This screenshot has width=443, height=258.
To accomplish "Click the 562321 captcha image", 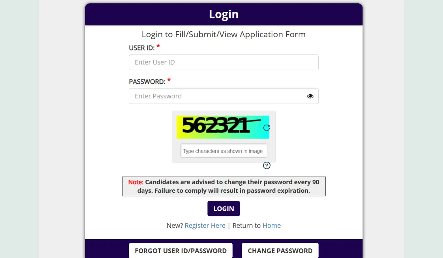I will point(218,127).
